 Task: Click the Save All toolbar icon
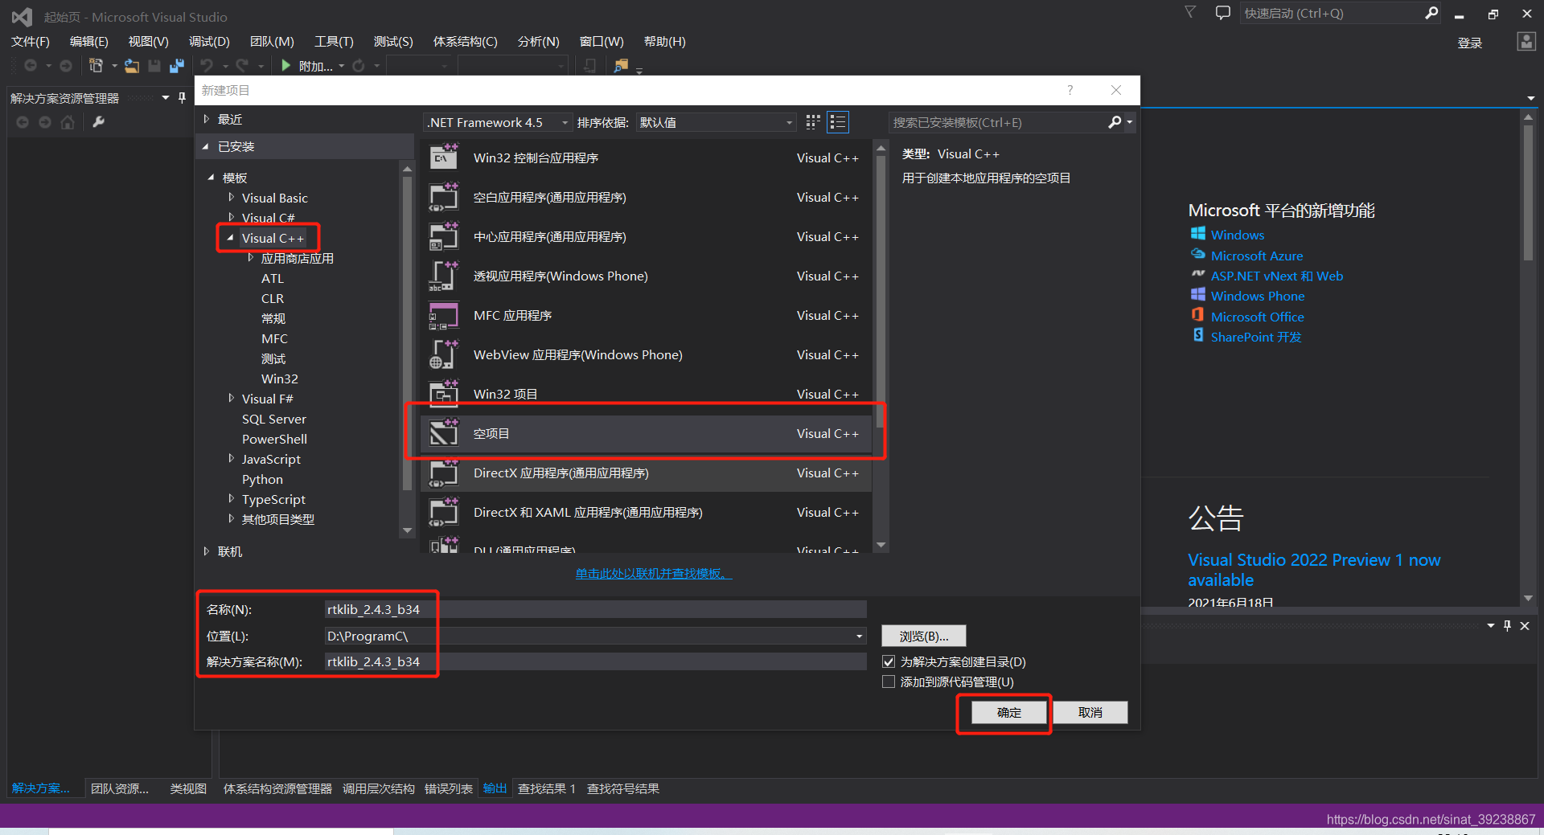[x=177, y=66]
